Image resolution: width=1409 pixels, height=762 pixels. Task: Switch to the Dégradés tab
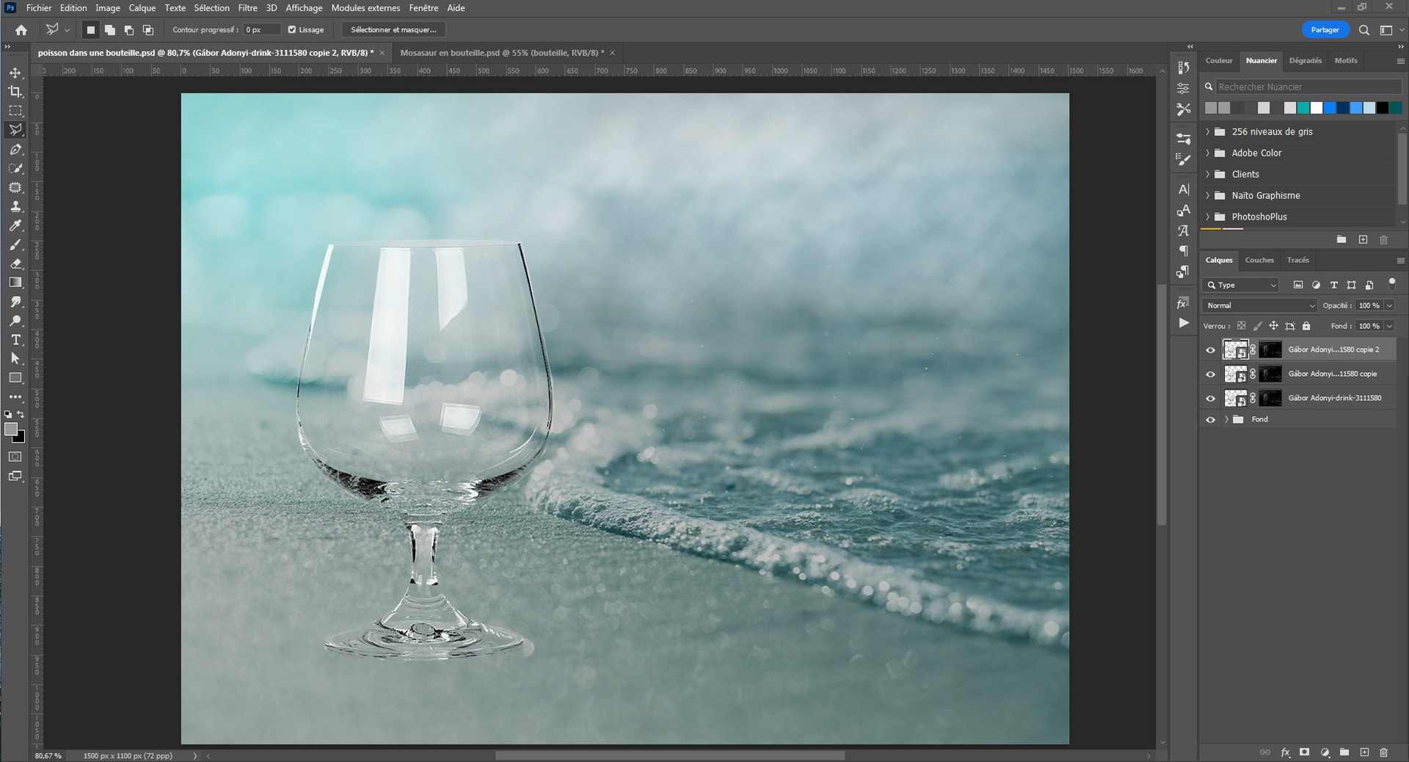click(x=1305, y=61)
